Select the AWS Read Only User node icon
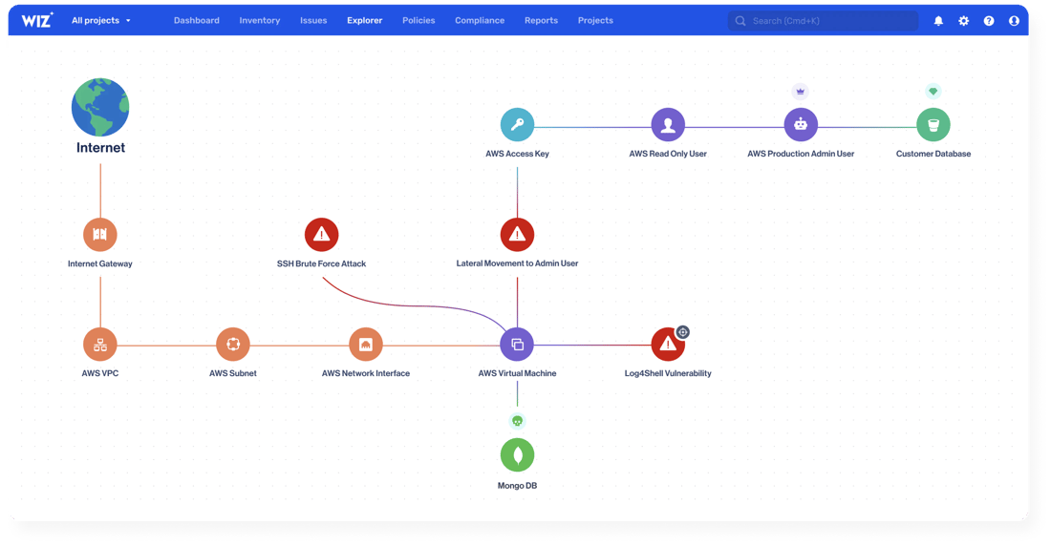Screen dimensions: 1051x546 pos(668,125)
